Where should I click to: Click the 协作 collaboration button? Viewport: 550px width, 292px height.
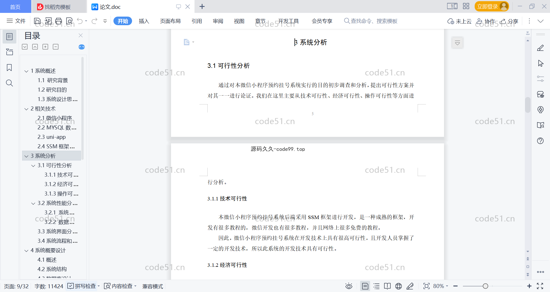tap(486, 21)
